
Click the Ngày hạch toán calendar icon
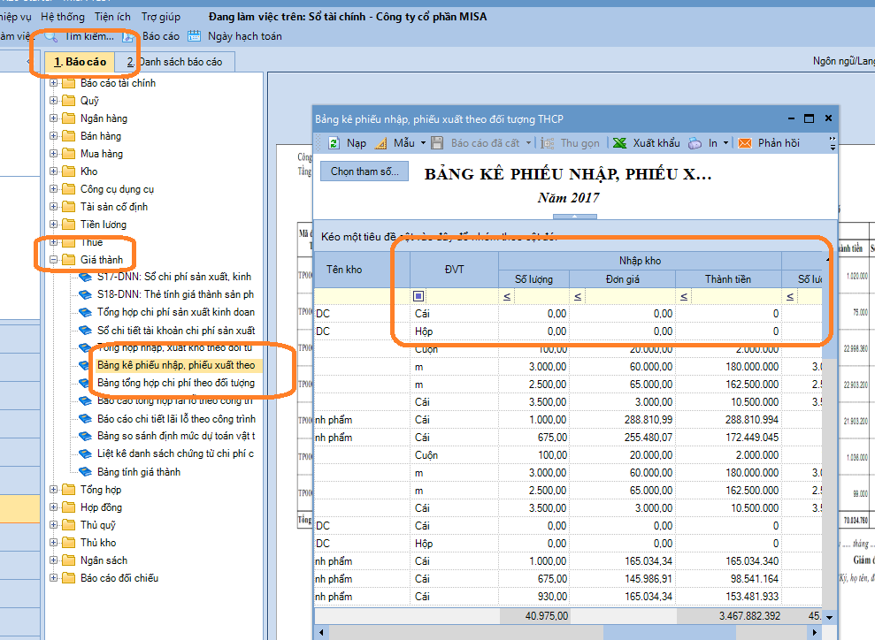point(194,36)
